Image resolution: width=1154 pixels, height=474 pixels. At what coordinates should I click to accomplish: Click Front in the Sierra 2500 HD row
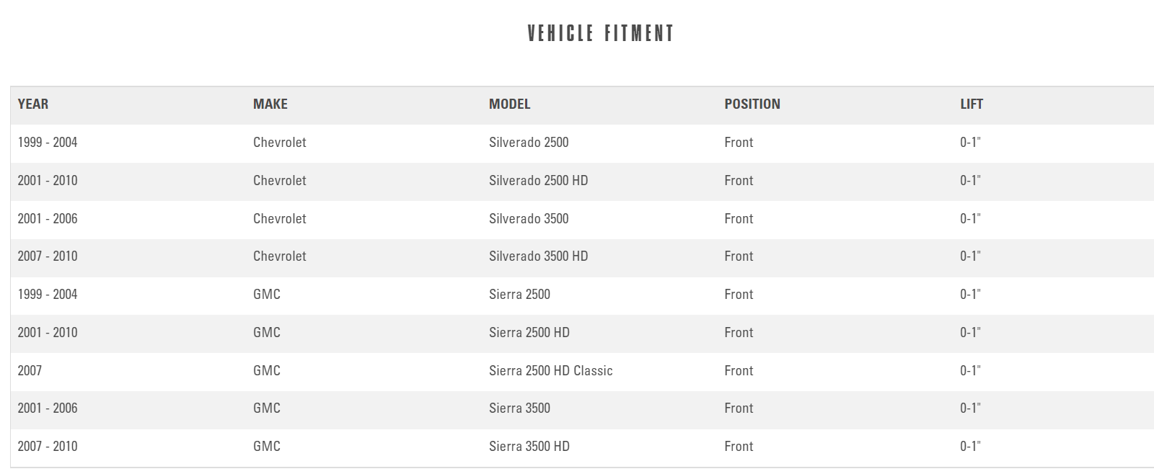click(x=739, y=333)
